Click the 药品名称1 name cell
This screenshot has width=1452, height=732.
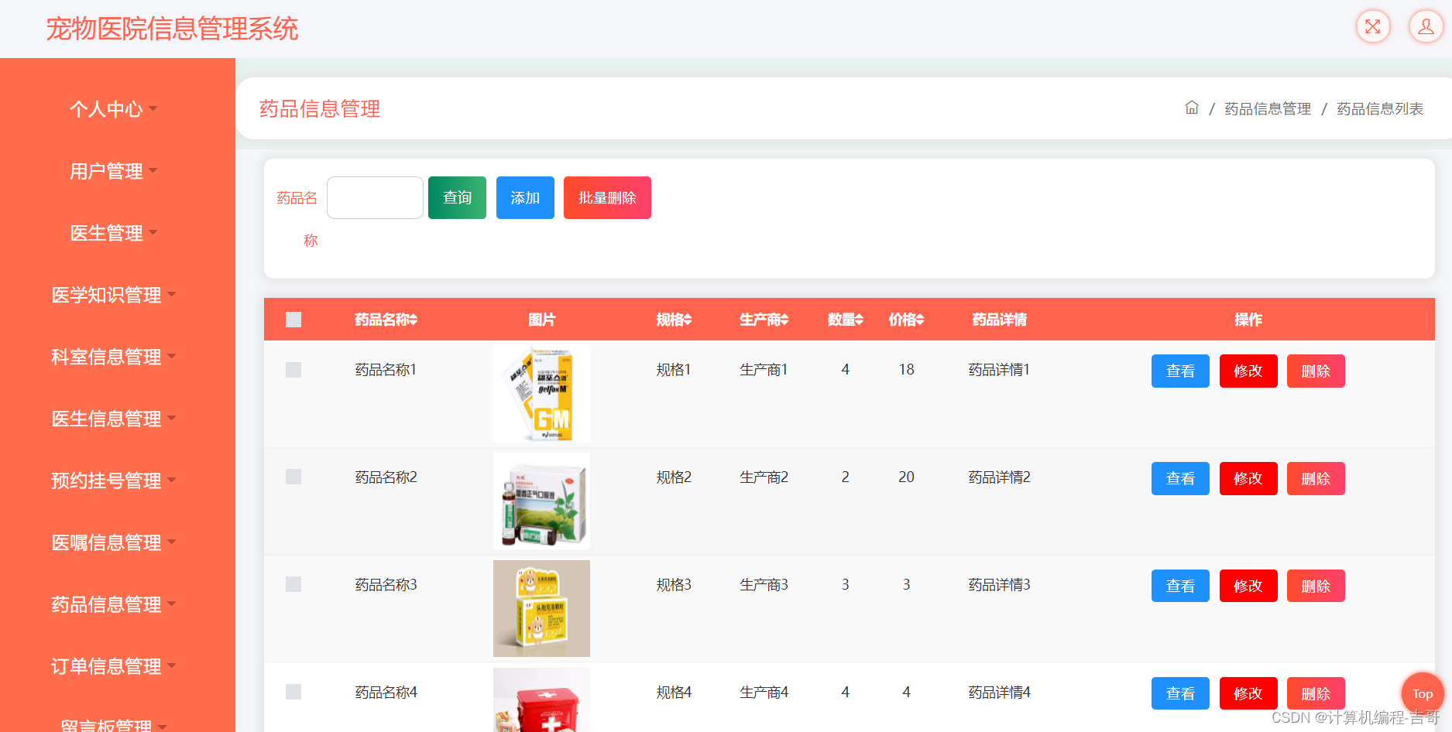coord(386,370)
